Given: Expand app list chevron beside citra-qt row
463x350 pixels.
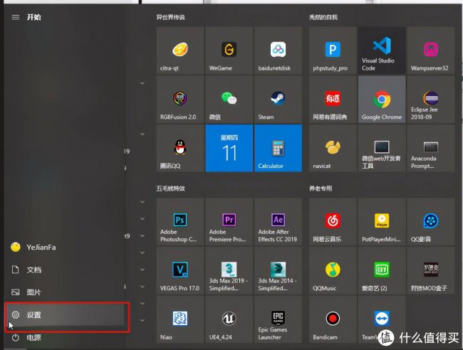Looking at the screenshot, I should (142, 83).
